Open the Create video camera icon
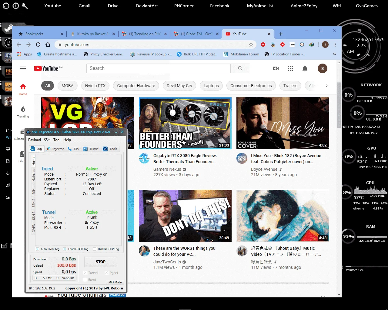This screenshot has width=388, height=310. click(276, 68)
